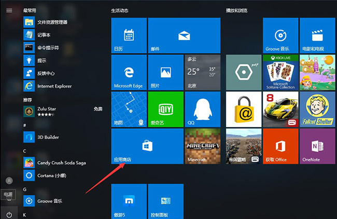Launch the Asphalt 8 racing tile
337x219 pixels.
tap(280, 109)
